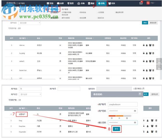Click 保存 in the 修改密码 dialog
This screenshot has height=138, width=162.
point(116,129)
